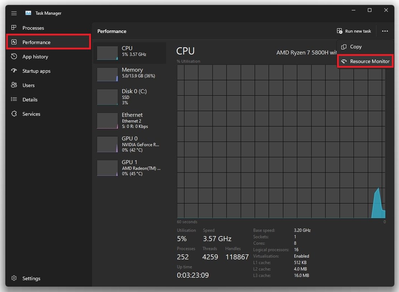
Task: Select GPU 1 AMD Radeon entry
Action: pos(129,168)
